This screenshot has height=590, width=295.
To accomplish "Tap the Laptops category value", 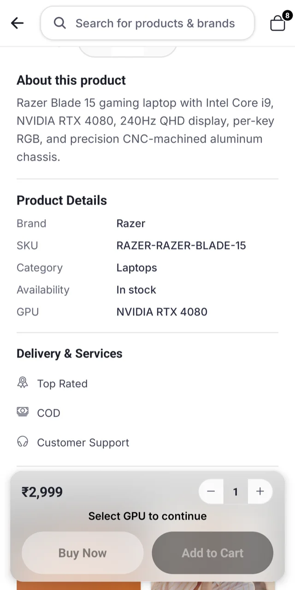I will 136,267.
